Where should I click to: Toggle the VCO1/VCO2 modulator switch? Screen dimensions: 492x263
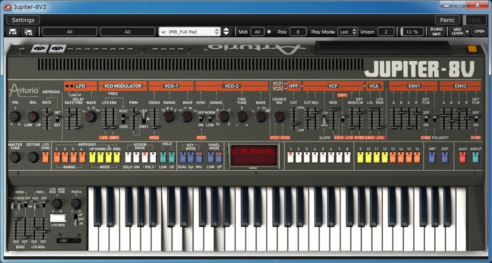(x=123, y=119)
